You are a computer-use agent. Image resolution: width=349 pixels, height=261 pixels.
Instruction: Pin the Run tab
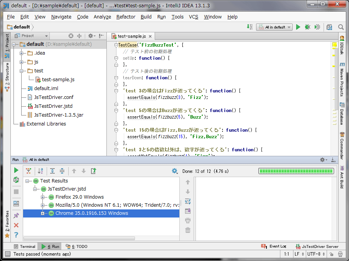16,216
